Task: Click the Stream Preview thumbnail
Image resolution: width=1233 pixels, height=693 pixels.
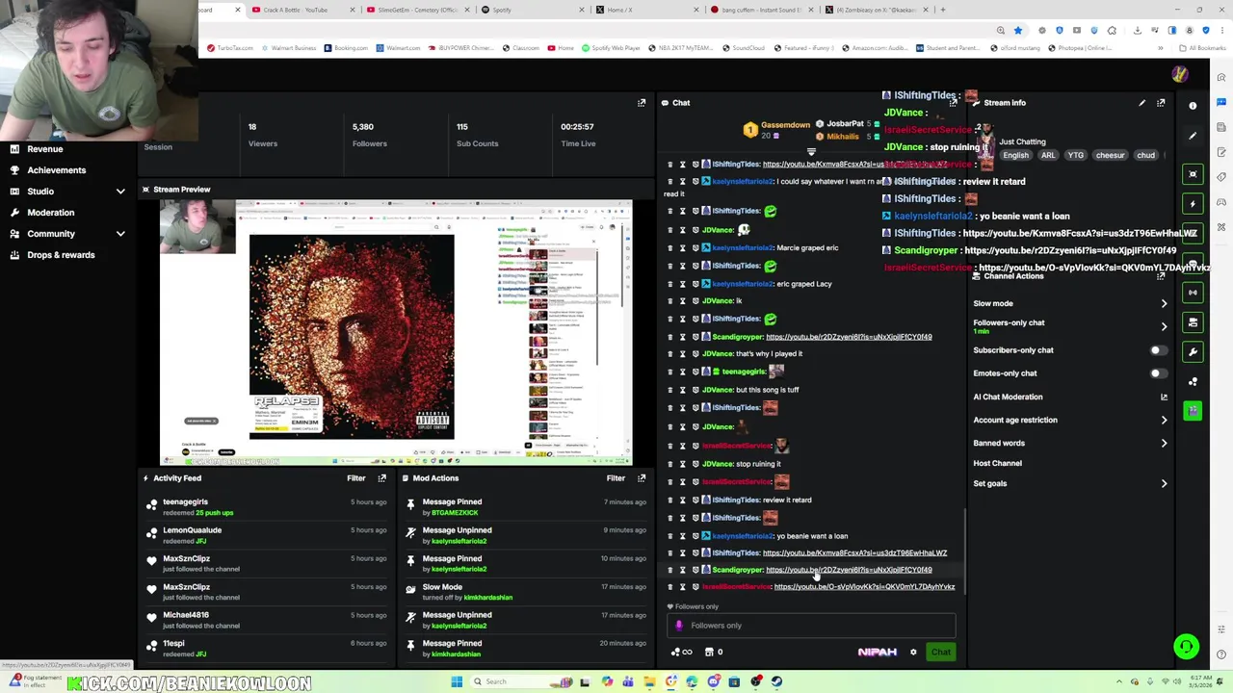Action: click(395, 332)
